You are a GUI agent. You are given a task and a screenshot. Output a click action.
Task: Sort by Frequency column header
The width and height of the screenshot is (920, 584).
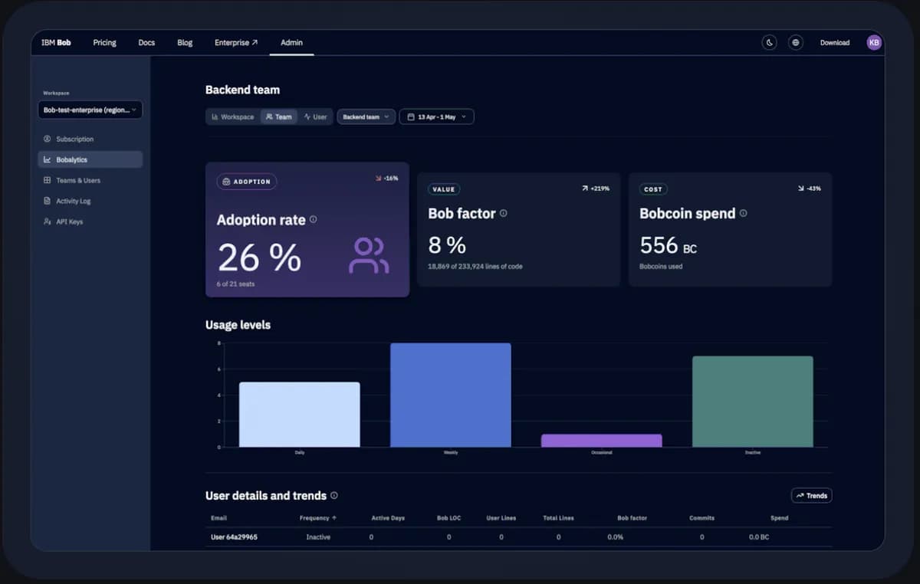coord(318,518)
